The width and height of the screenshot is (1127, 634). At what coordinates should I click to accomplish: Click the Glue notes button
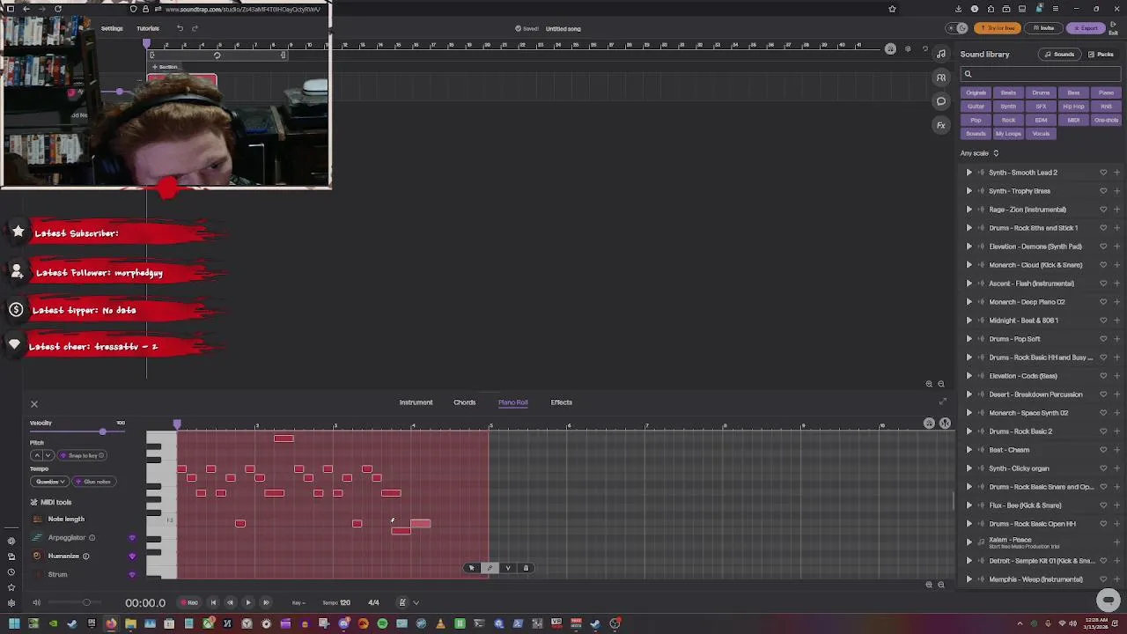93,482
